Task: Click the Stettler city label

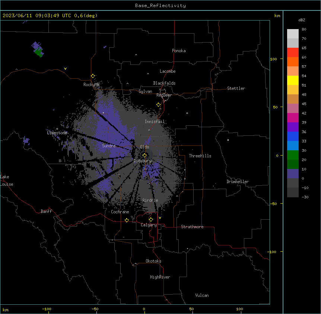Action: 236,88
